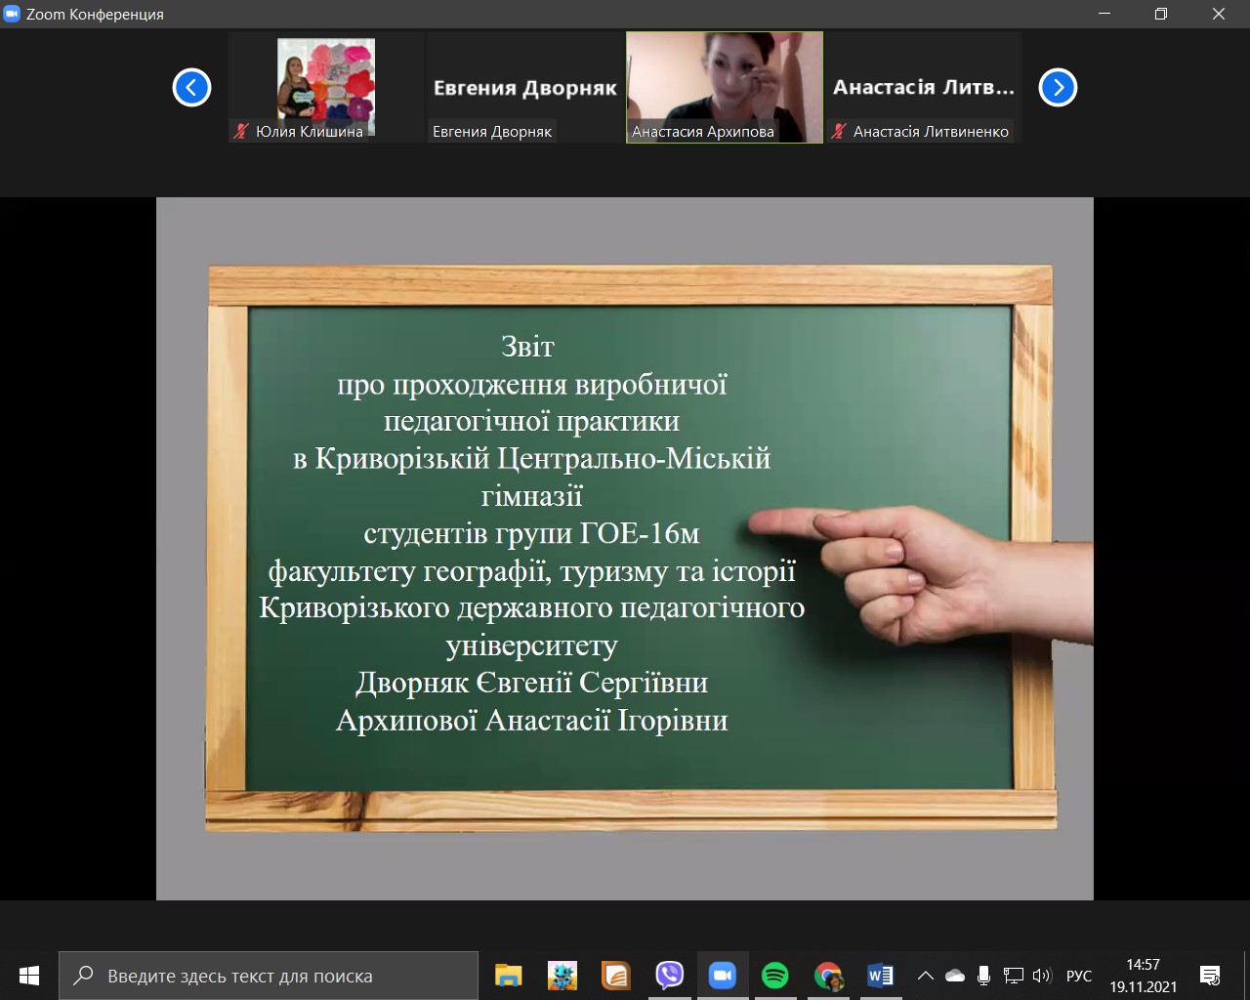Viewport: 1250px width, 1000px height.
Task: Open the Windows Start menu
Action: point(28,976)
